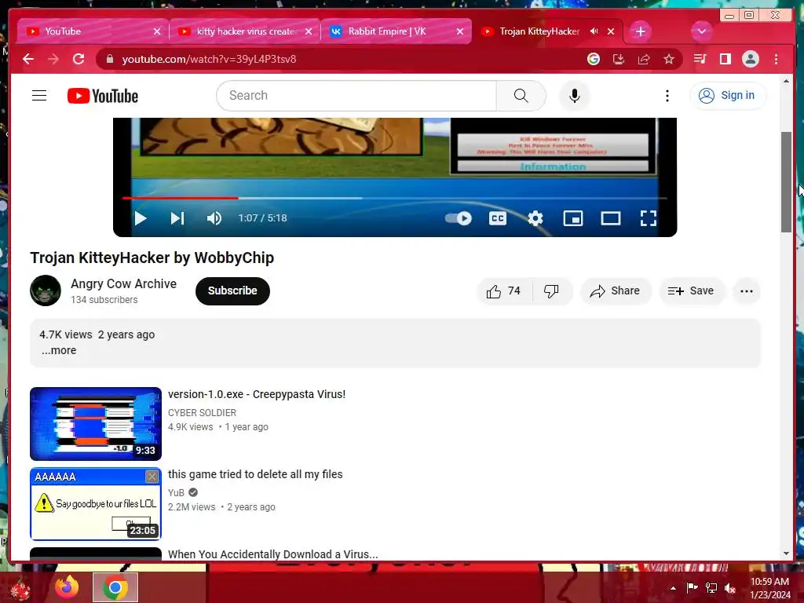Toggle the autoplay switch
The height and width of the screenshot is (603, 804).
458,218
